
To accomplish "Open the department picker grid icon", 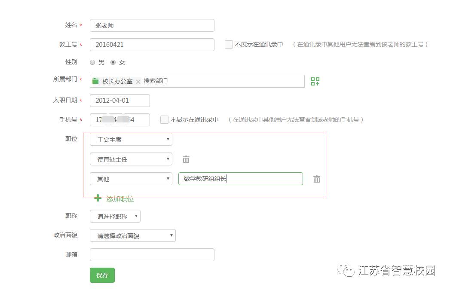I will (x=315, y=81).
